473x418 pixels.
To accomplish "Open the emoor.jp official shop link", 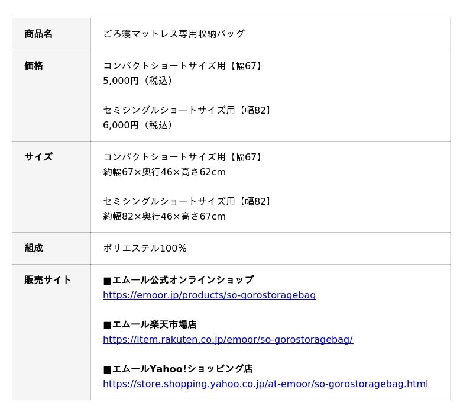I will [x=209, y=295].
